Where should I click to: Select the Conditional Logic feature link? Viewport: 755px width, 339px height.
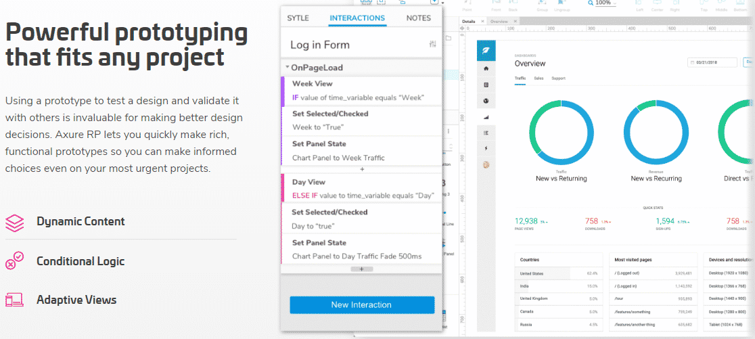point(81,261)
